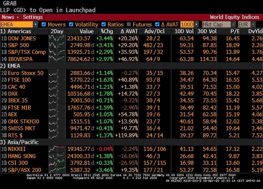
Task: Click the S&P 500 Adv/Dcl 482 / 23
Action: coord(153,45)
